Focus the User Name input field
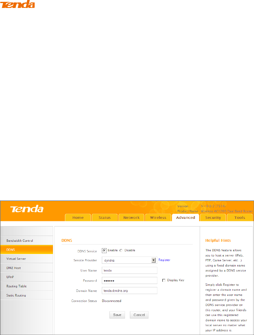The height and width of the screenshot is (335, 254). coord(130,270)
